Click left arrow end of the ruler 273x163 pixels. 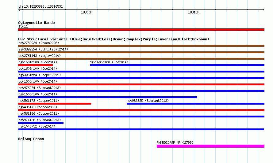19,10
